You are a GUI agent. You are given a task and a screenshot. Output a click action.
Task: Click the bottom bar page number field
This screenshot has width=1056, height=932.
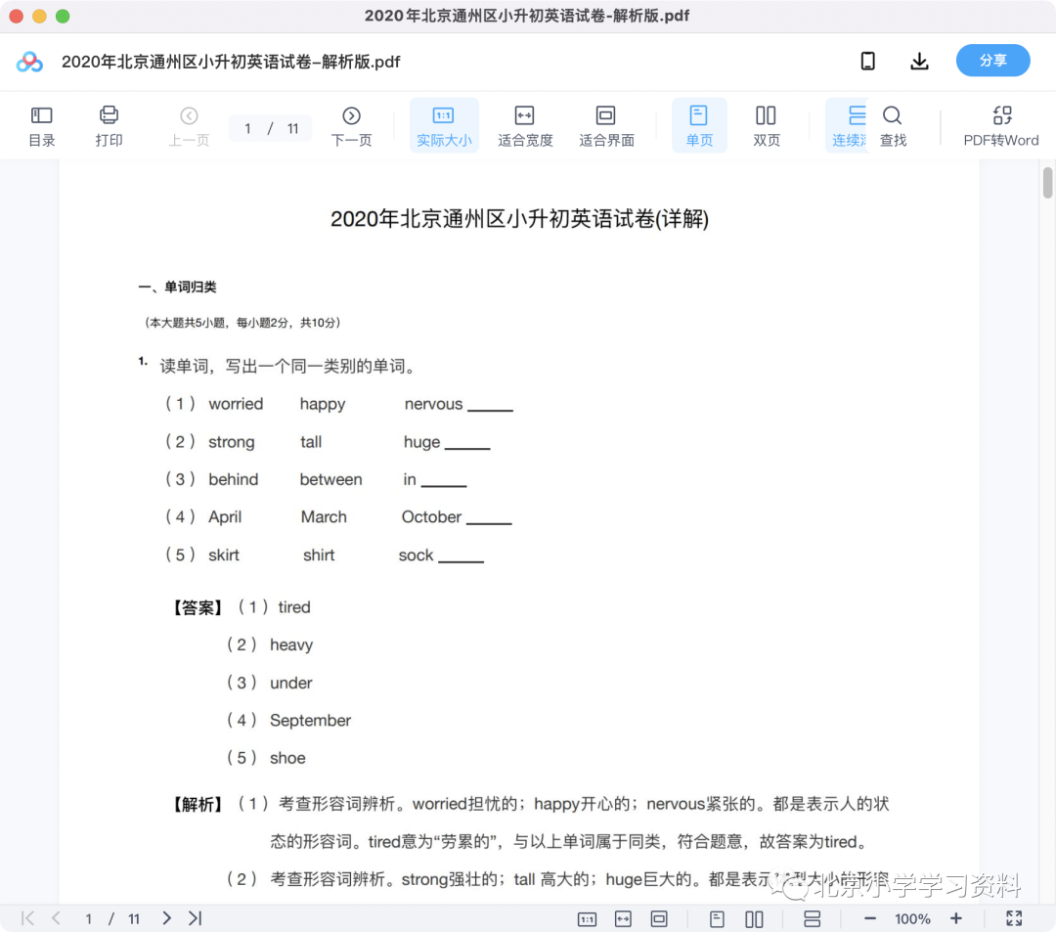tap(88, 918)
